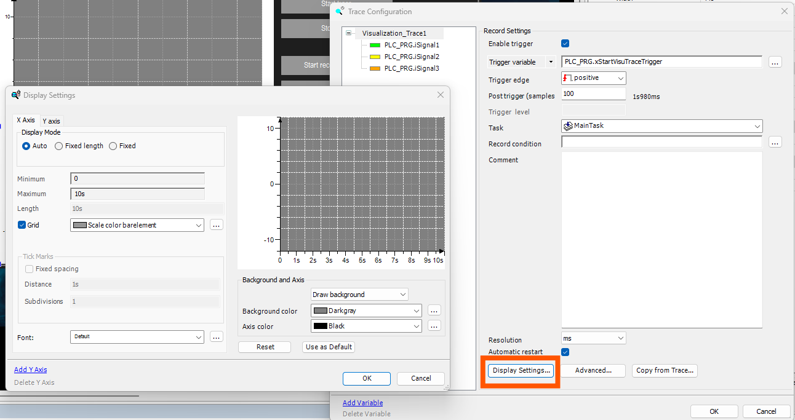Viewport: 795px width, 420px height.
Task: Open font chooser via ellipsis icon
Action: (x=216, y=337)
